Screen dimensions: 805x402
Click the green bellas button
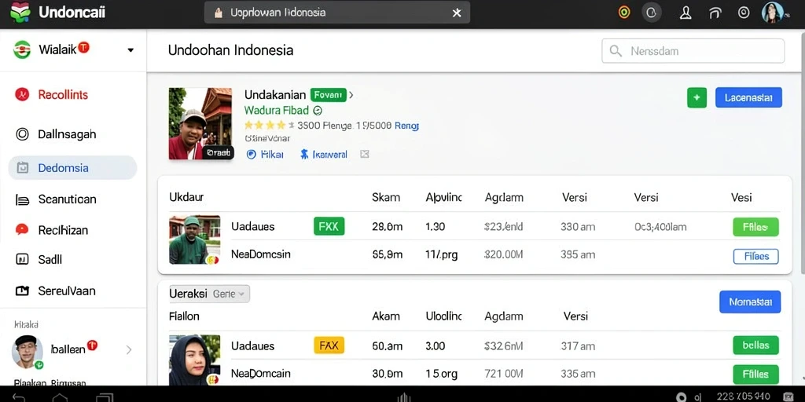[x=755, y=345]
